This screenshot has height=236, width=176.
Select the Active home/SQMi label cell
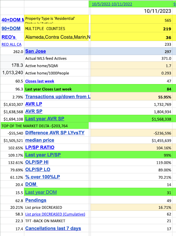coord(56,66)
